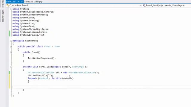The image size is (191, 107).
Task: Click the class dropdown arrow
Action: click(141, 5)
